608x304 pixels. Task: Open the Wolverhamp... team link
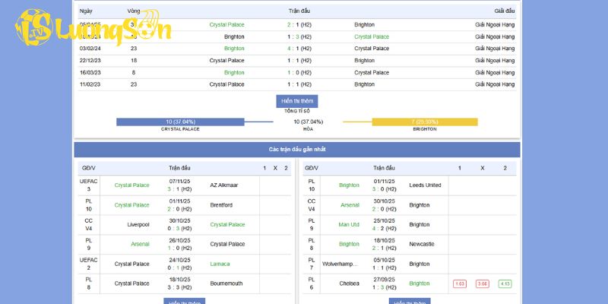click(340, 264)
